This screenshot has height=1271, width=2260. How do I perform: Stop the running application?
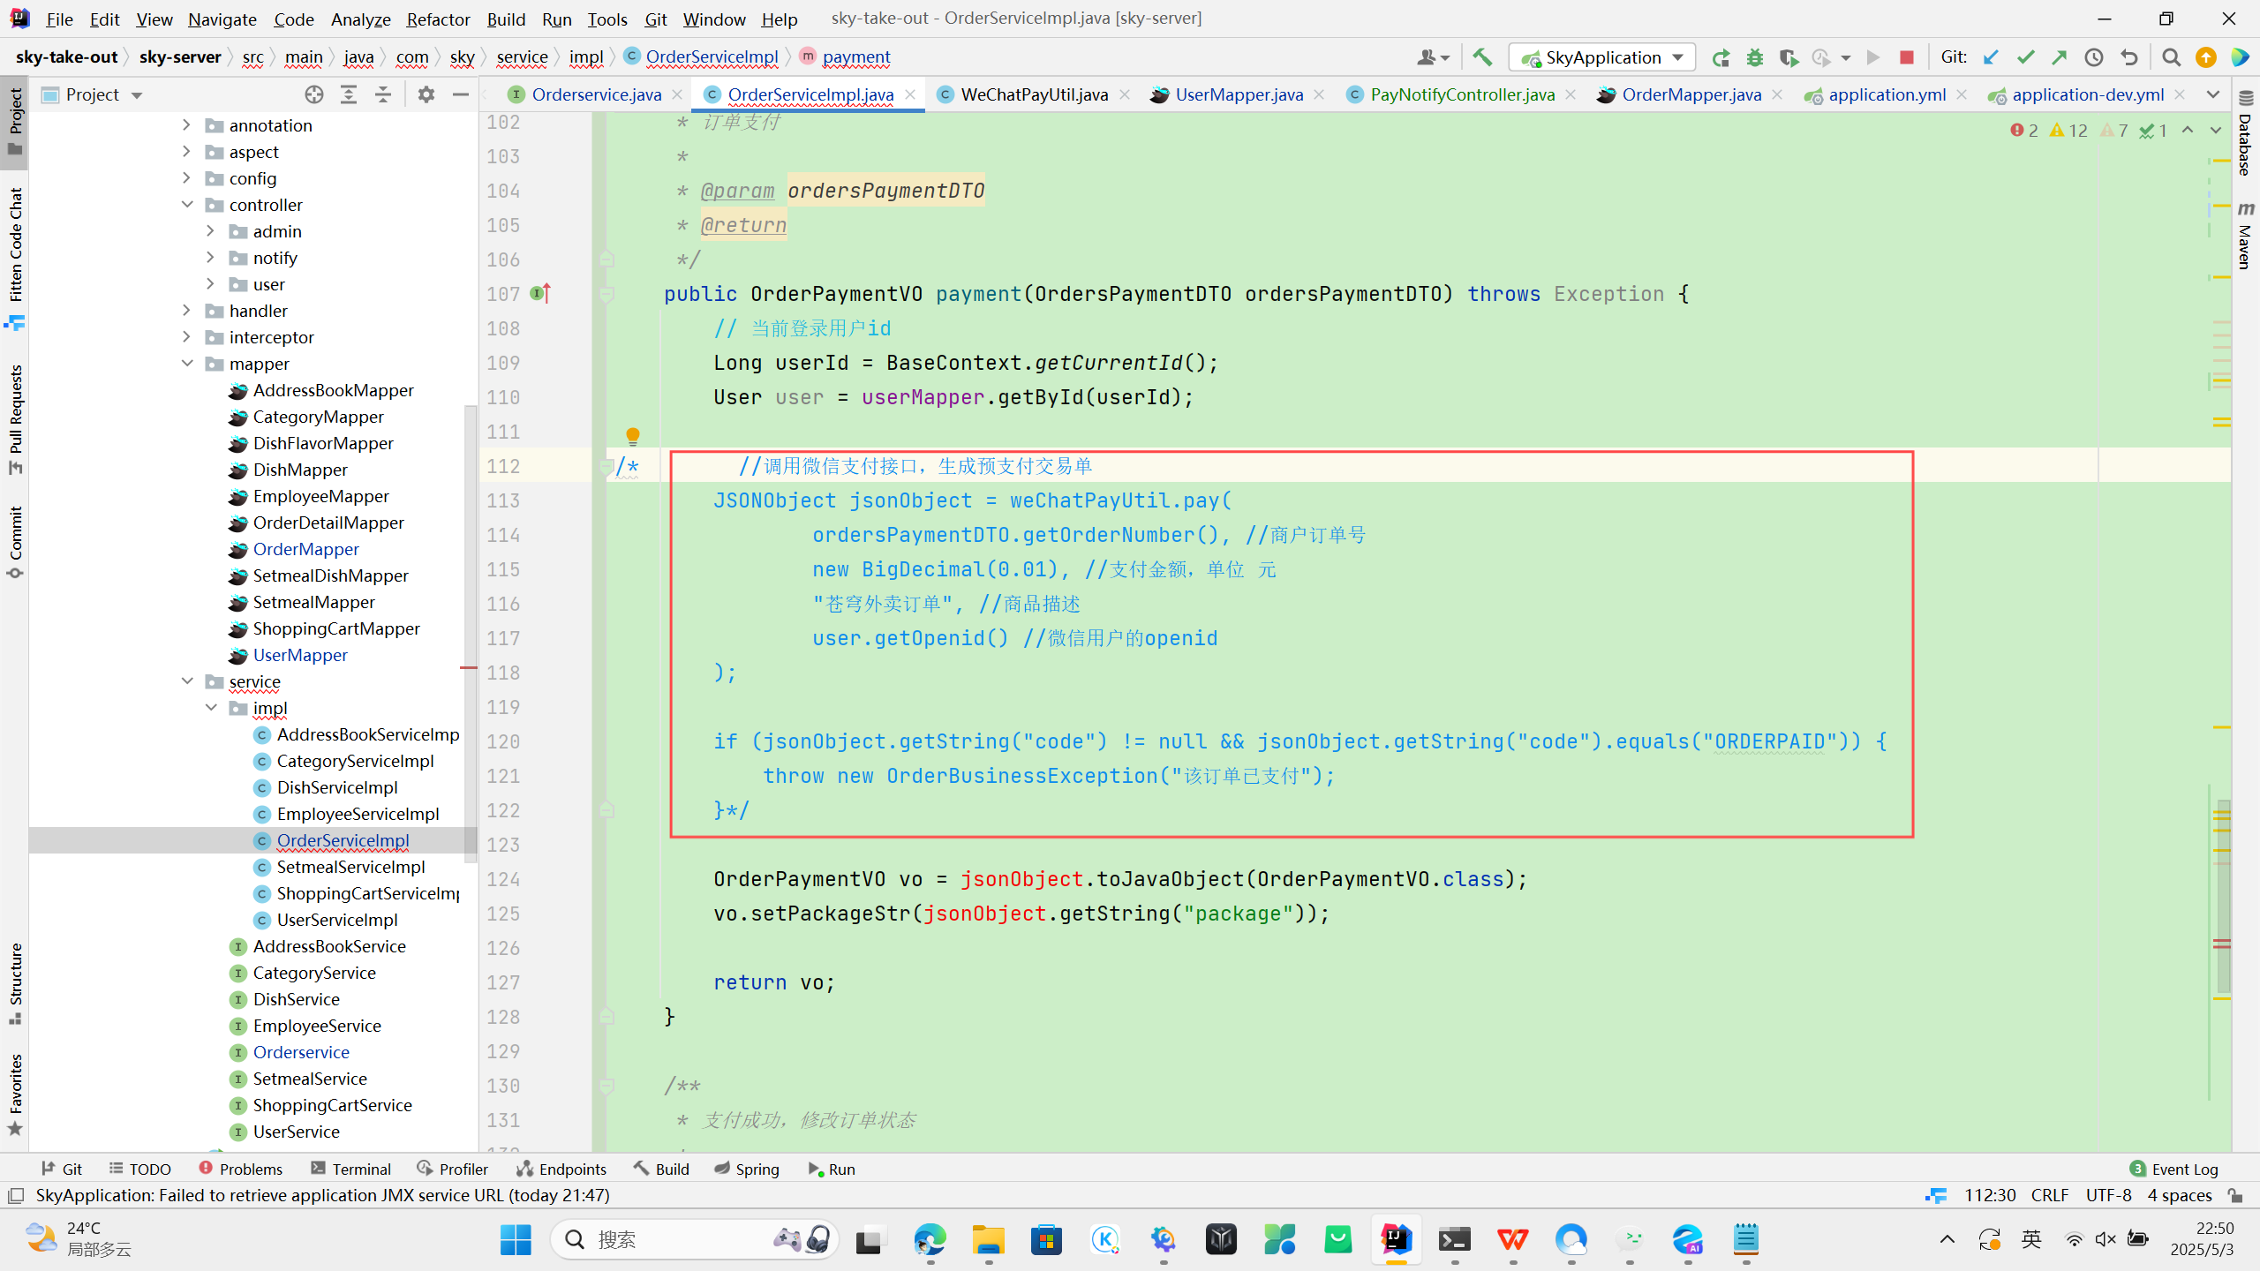[1906, 57]
